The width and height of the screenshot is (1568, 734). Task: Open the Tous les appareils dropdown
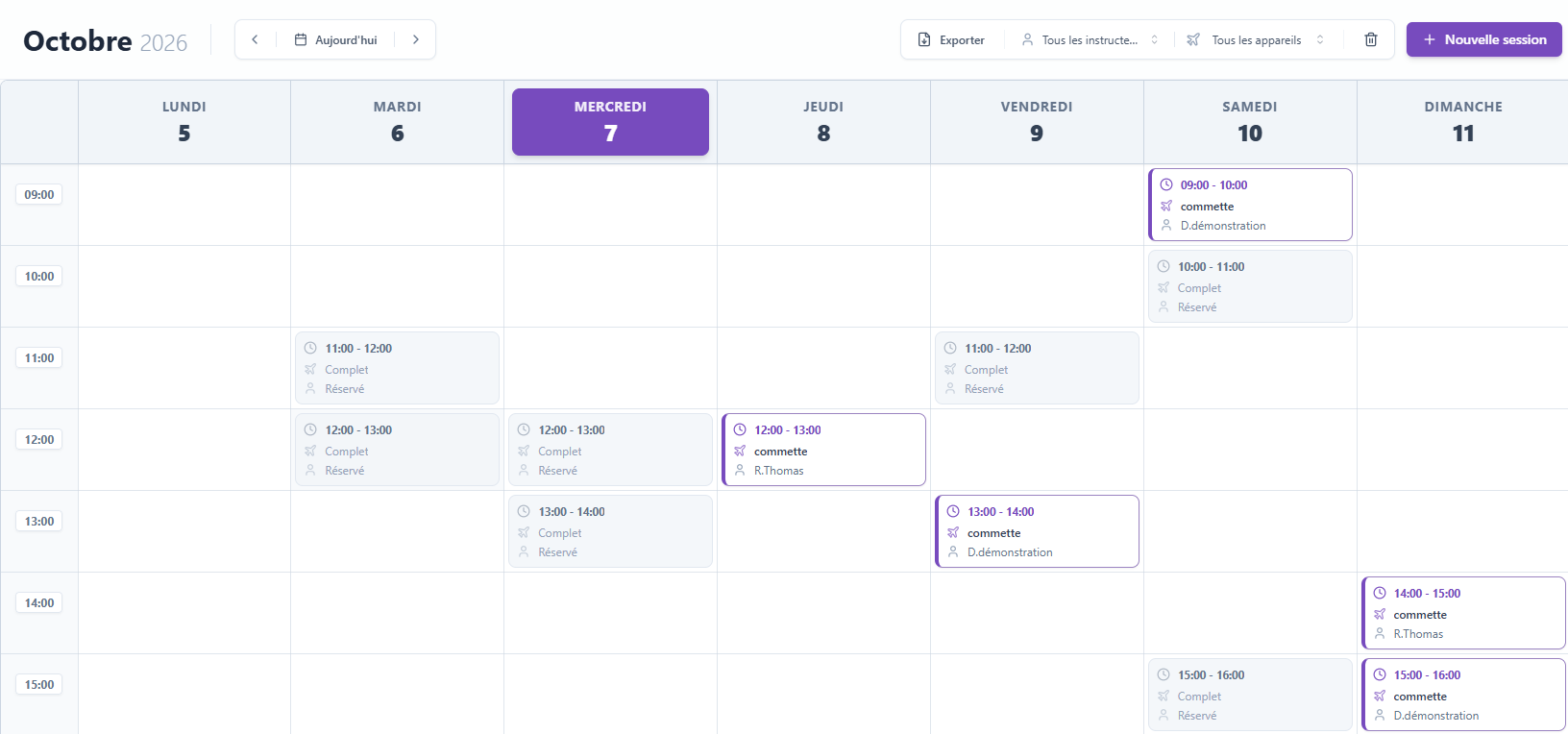tap(1257, 39)
